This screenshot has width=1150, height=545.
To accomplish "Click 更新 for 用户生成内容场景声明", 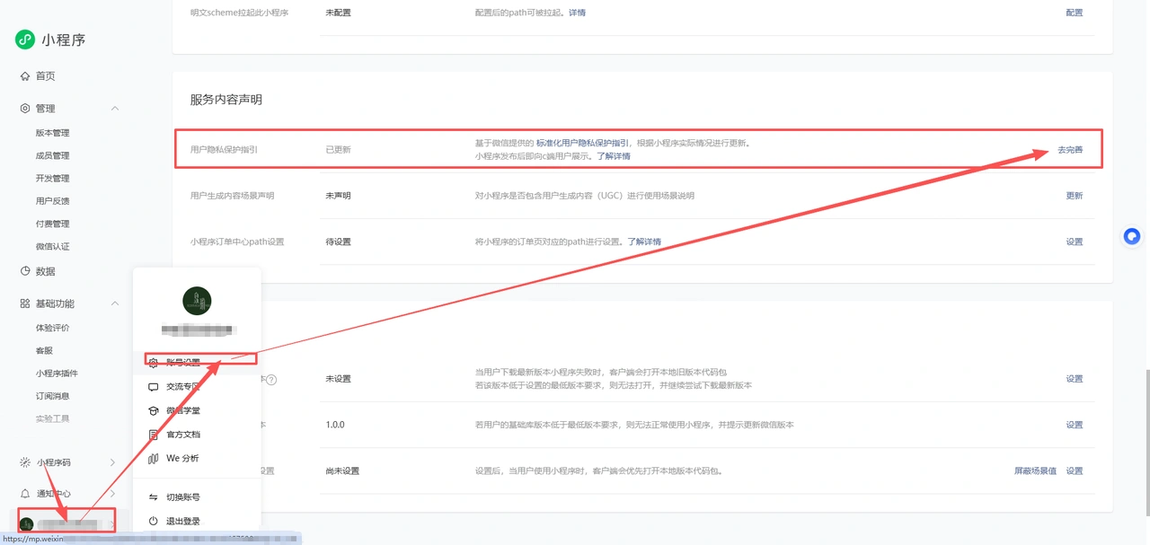I will [1075, 196].
